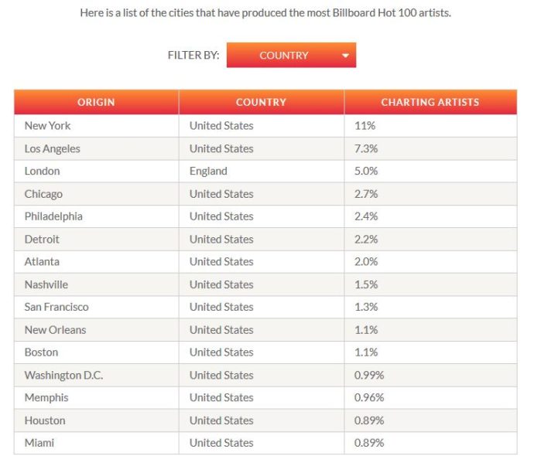Sort by the ORIGIN column header
The width and height of the screenshot is (534, 456).
point(96,102)
